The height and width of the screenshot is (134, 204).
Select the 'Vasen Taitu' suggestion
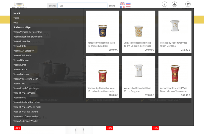(x=19, y=84)
